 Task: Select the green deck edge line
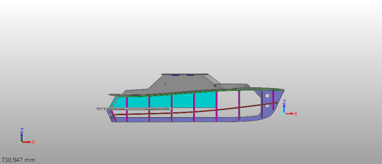click(195, 92)
